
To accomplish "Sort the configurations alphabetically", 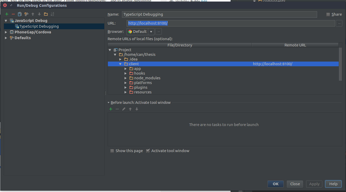I will click(x=52, y=14).
